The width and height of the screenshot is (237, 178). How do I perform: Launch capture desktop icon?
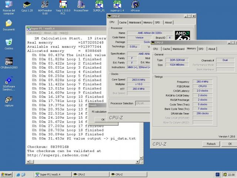9,101
